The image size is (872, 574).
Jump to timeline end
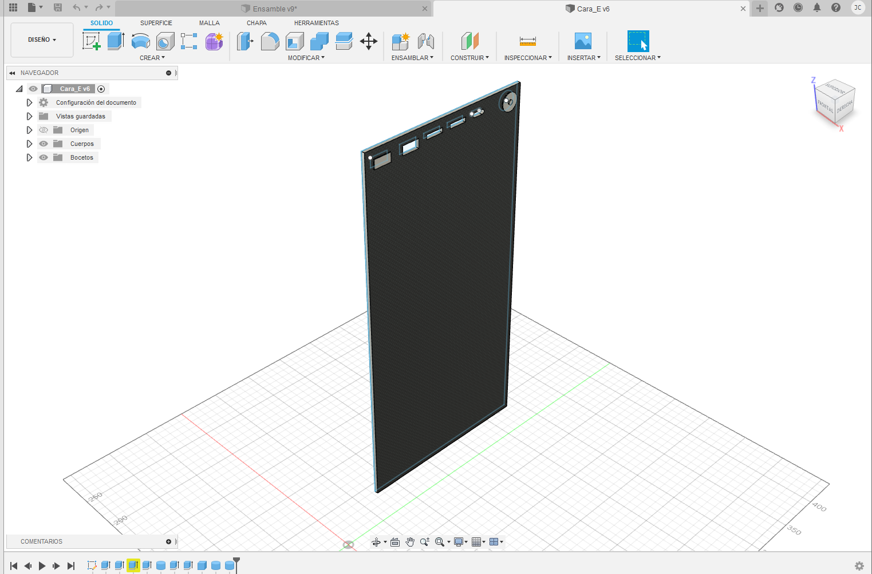click(x=71, y=566)
